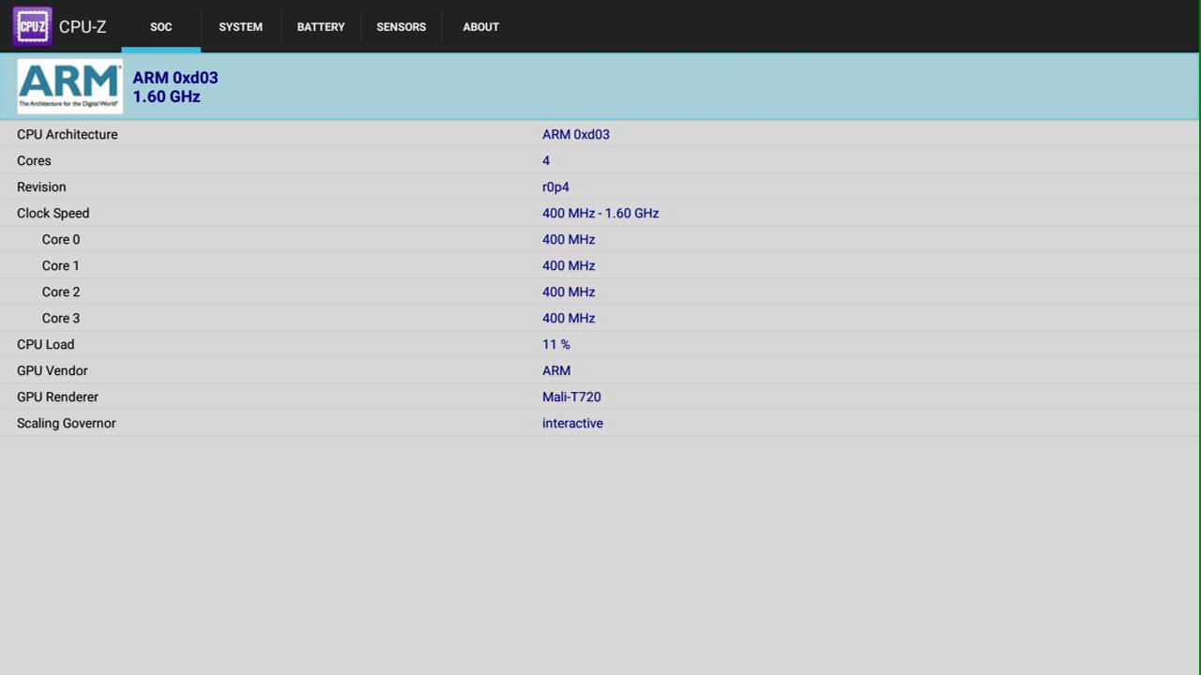Click the header 'ARM 0xd03' title
The width and height of the screenshot is (1201, 675).
coord(175,78)
